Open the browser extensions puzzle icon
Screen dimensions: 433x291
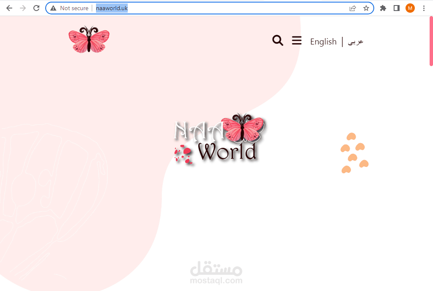pos(383,8)
